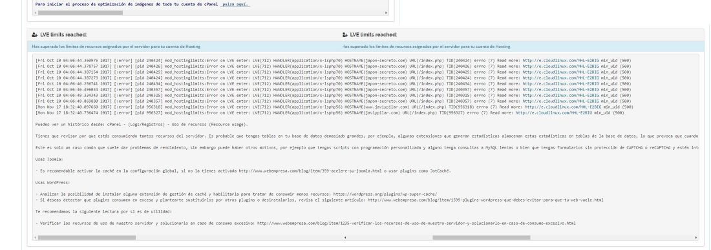
Task: Open cloudlinux link in 04:06:49.869880 log line
Action: [560, 101]
